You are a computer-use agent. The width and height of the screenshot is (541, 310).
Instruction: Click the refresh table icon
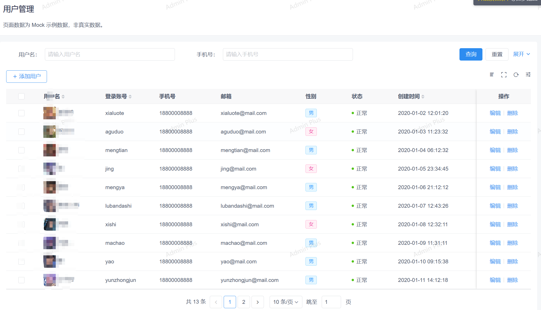tap(516, 75)
